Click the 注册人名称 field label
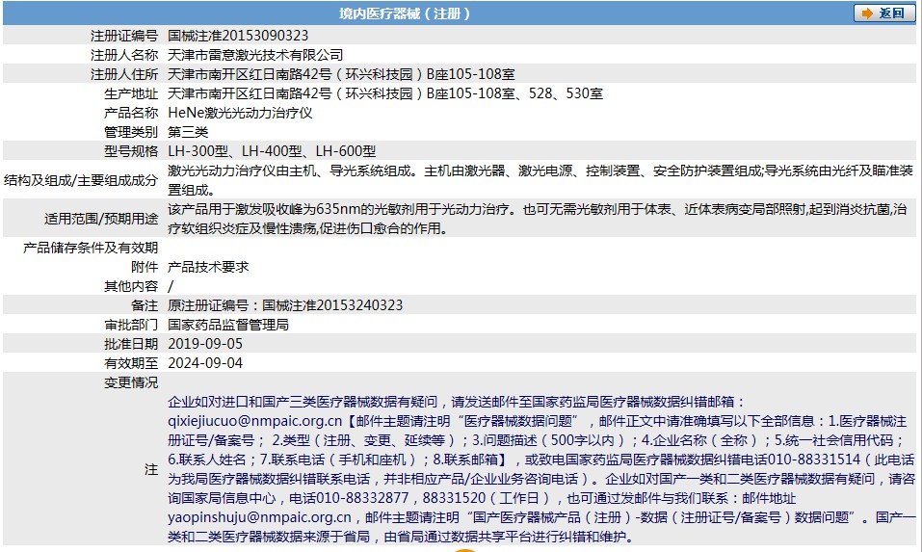The image size is (922, 552). (124, 55)
